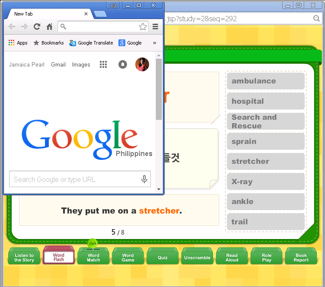This screenshot has width=325, height=287.
Task: Click the orange word stretcher in the sentence
Action: coord(159,211)
